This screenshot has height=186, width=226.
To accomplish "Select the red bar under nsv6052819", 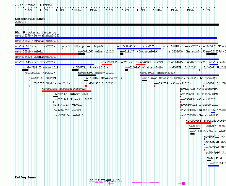I will (46, 54).
